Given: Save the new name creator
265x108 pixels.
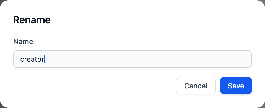Looking at the screenshot, I should pos(236,86).
